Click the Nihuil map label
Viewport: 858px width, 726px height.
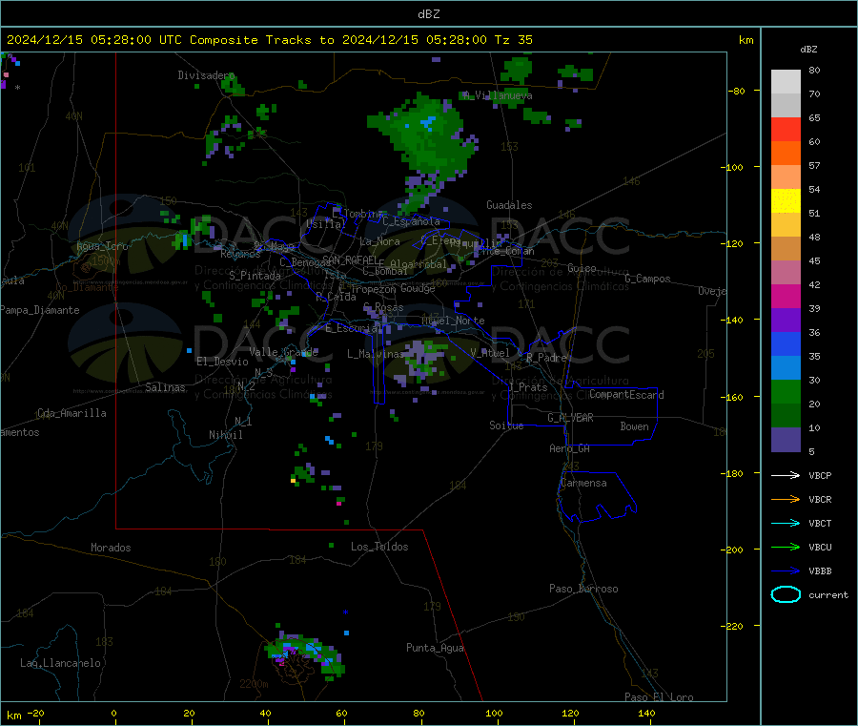click(x=225, y=435)
